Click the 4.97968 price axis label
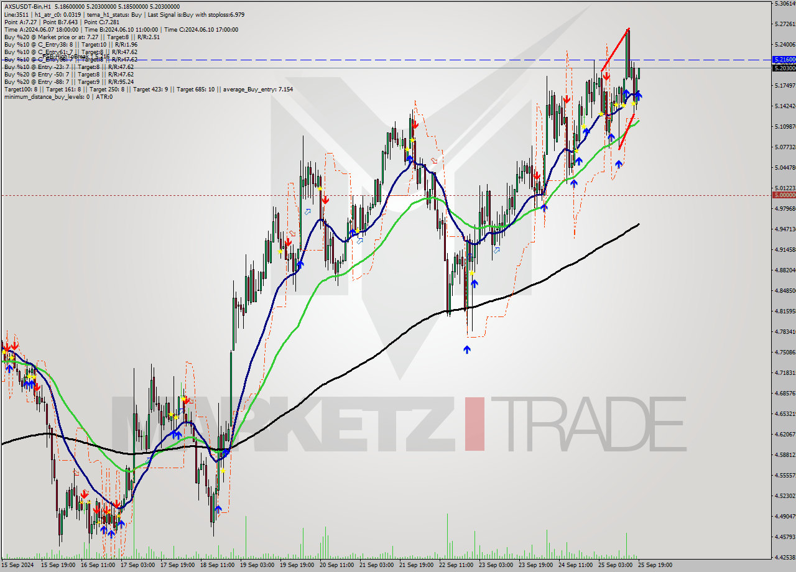 [785, 208]
